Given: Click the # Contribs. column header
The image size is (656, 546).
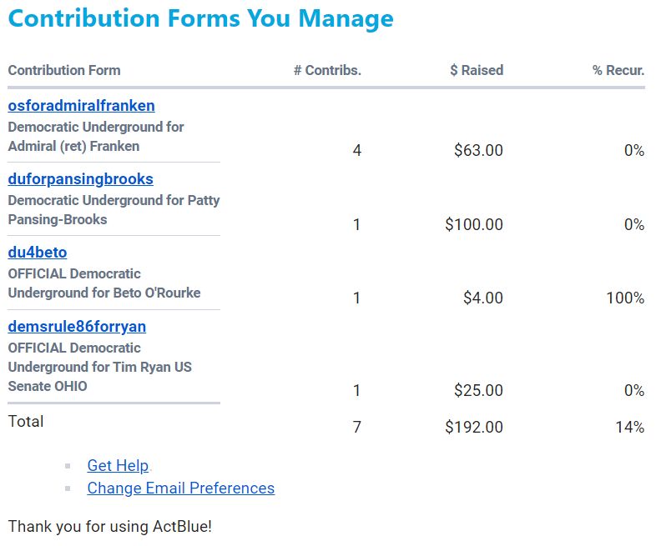Looking at the screenshot, I should (x=327, y=71).
